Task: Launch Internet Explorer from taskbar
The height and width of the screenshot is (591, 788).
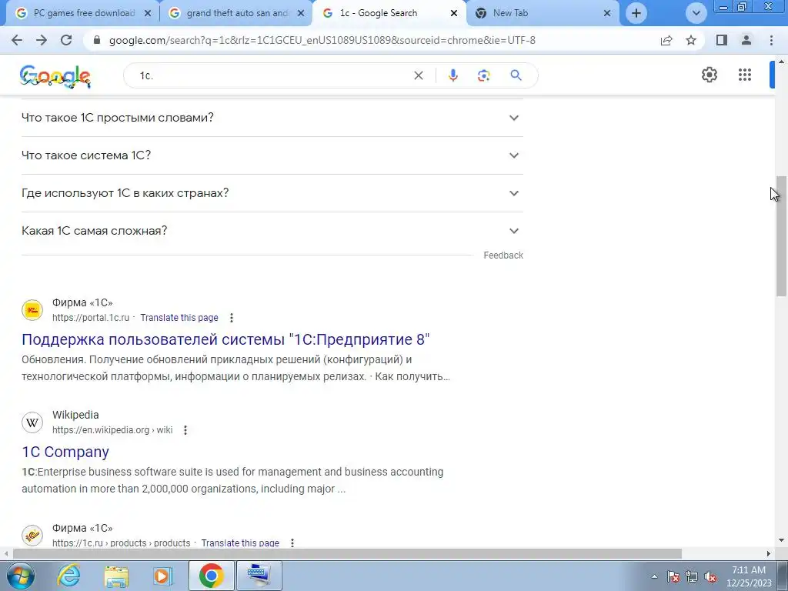Action: (68, 576)
